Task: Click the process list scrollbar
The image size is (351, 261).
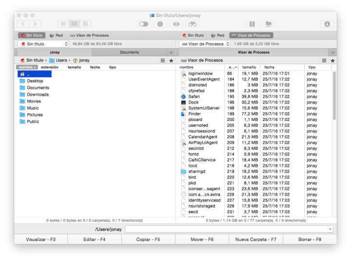Action: [x=334, y=96]
